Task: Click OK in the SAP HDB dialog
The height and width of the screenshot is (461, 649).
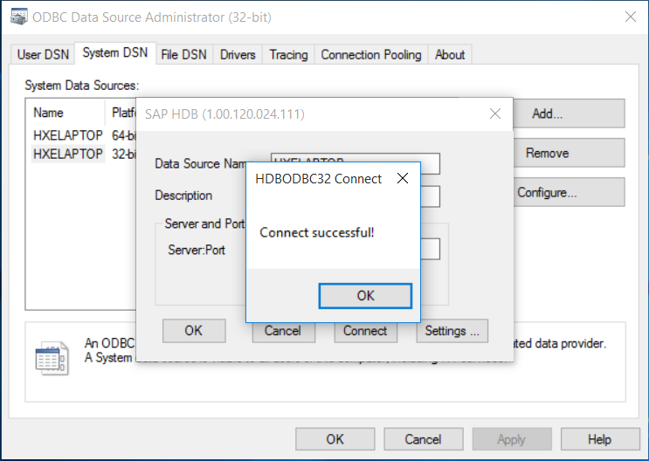Action: point(194,331)
